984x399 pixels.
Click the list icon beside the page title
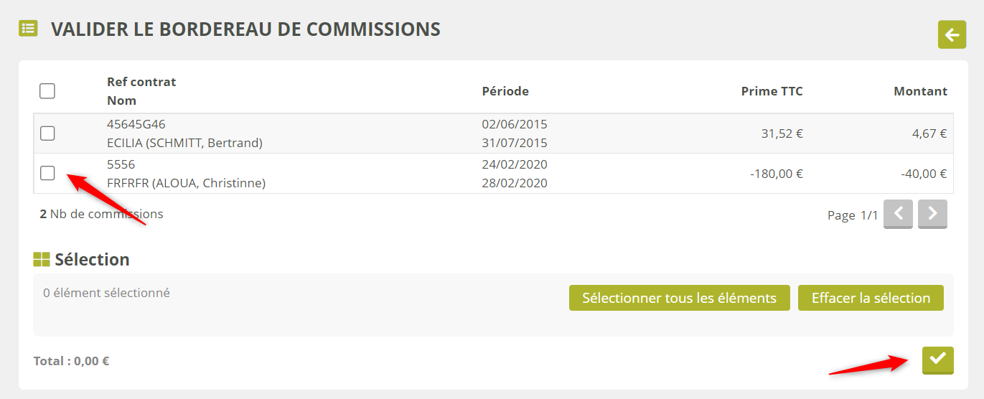(28, 29)
